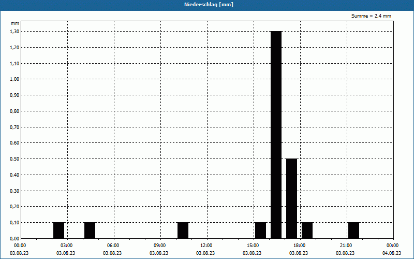Click the "Niederschlag [mm]" chart title
Screen dimensions: 414x259
point(209,5)
